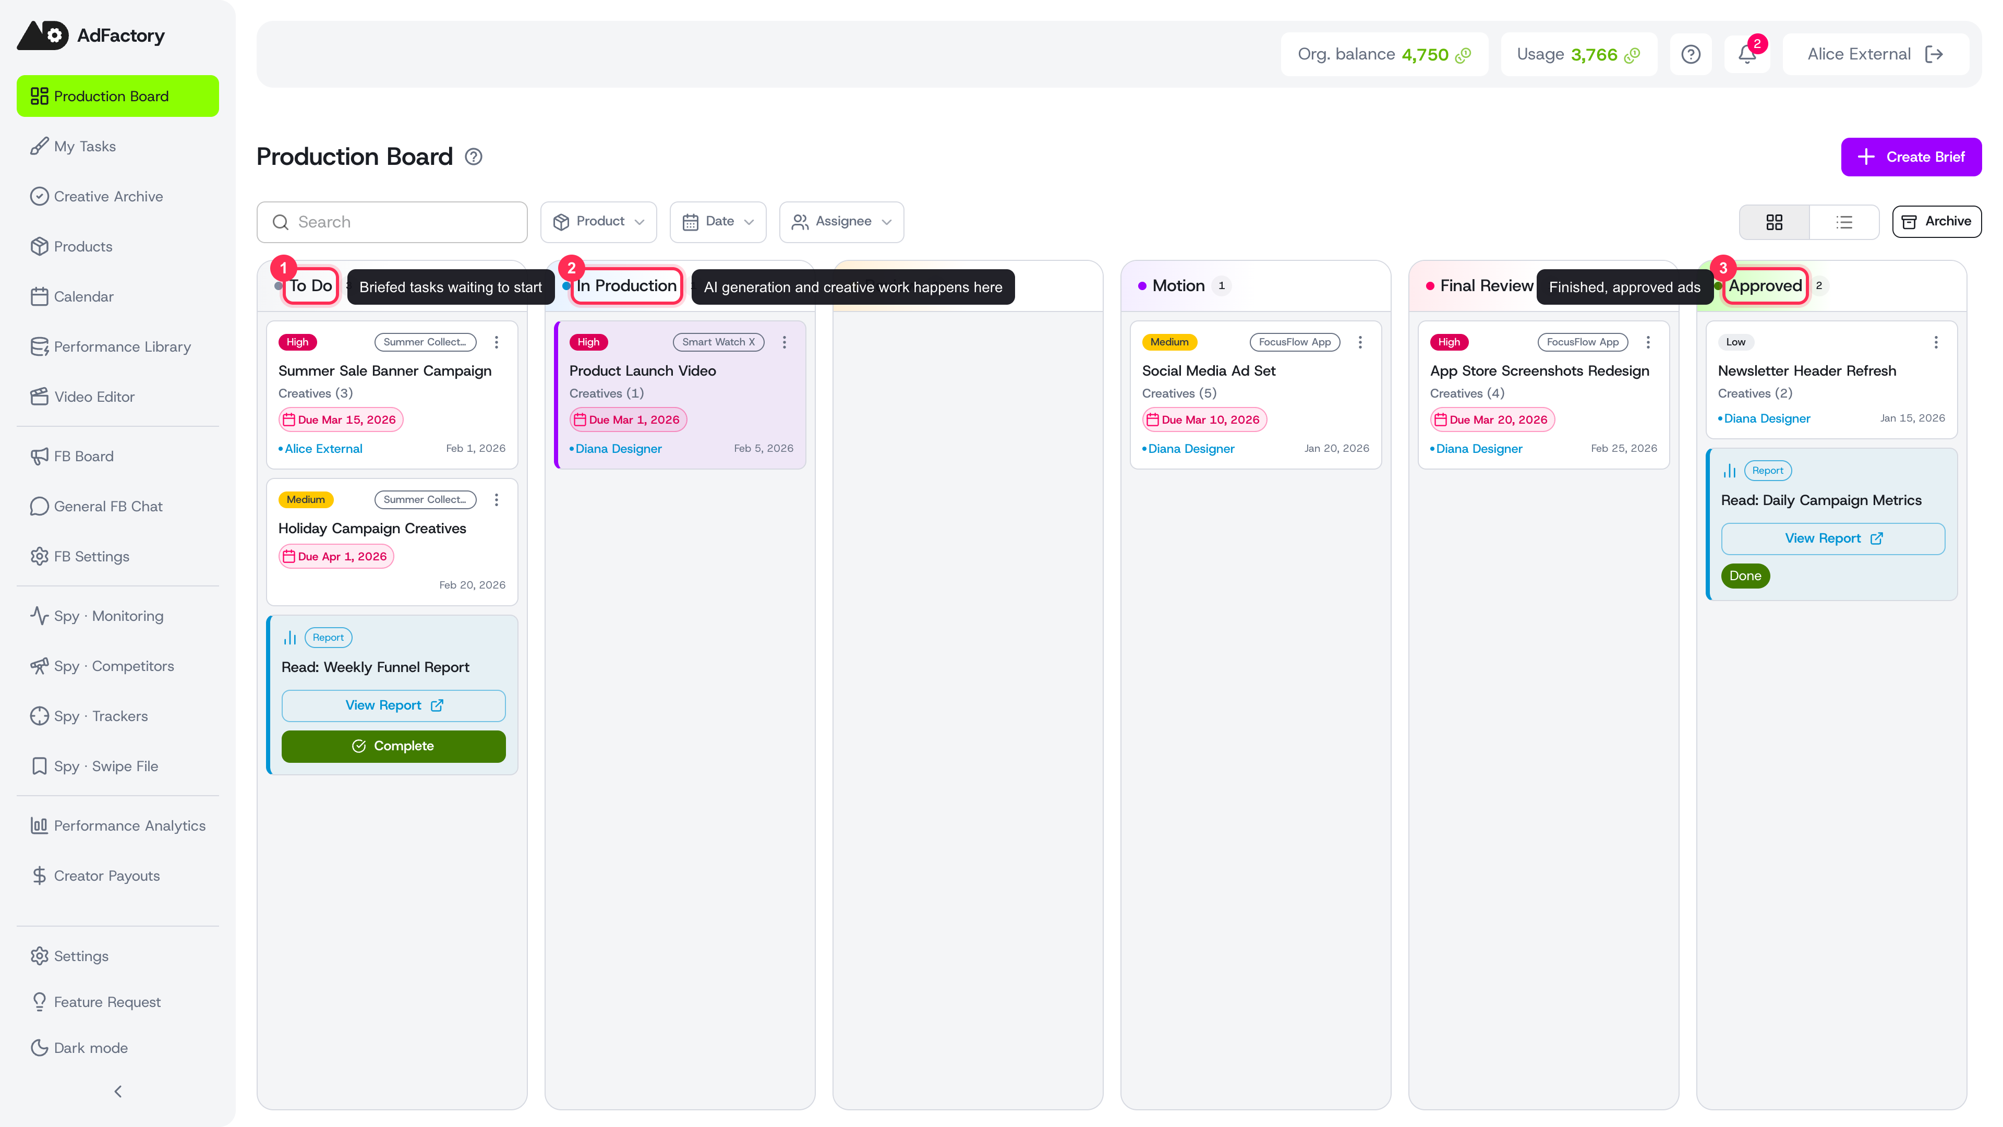The height and width of the screenshot is (1127, 2003).
Task: Open the help question-mark icon in header
Action: point(1691,54)
